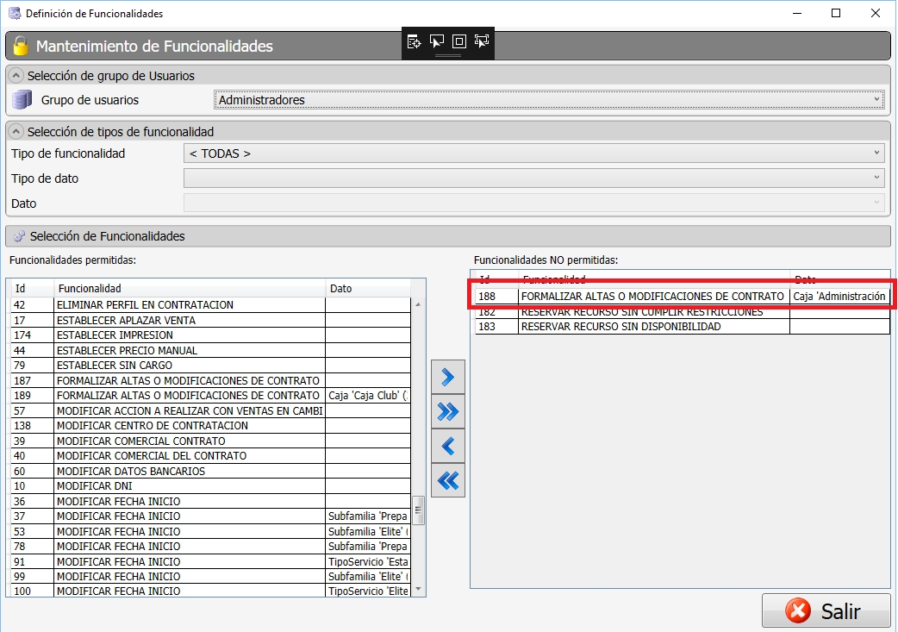Select row MODIFICAR COMERCIAL CONTRATO
Screen dimensions: 898x632
211,441
